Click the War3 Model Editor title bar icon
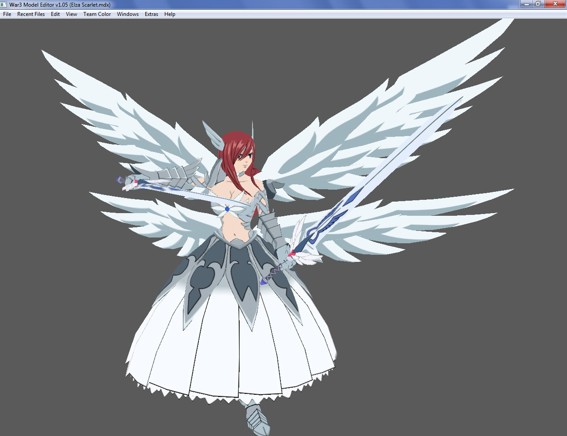Screen dimensions: 567x436 tap(4, 4)
